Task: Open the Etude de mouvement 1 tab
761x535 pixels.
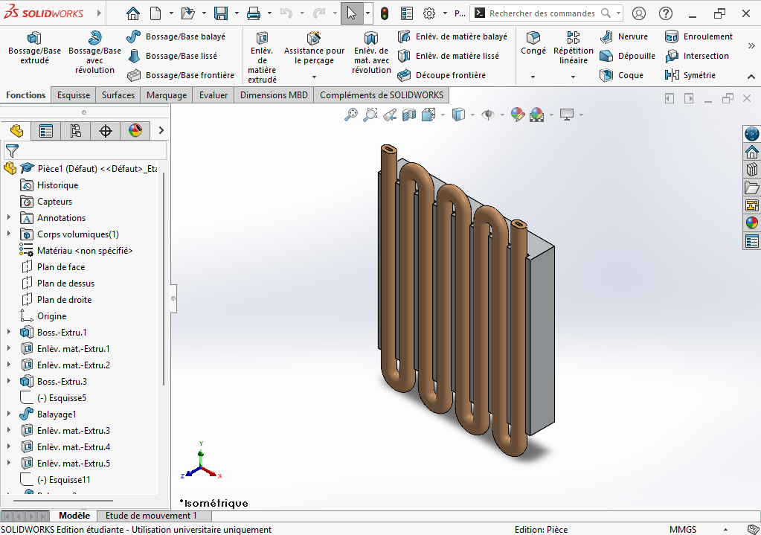Action: click(x=151, y=516)
